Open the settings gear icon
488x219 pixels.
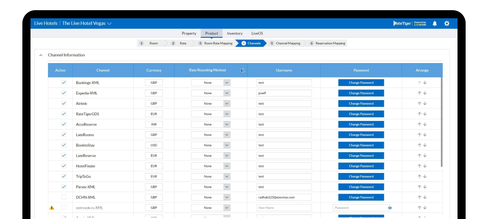tap(447, 24)
